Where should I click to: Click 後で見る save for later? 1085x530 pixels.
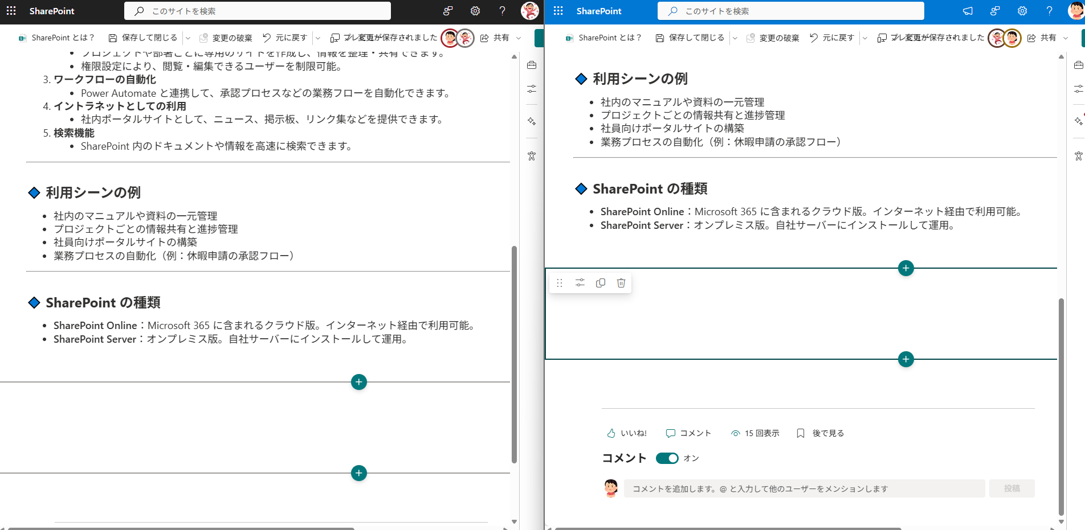pyautogui.click(x=820, y=433)
